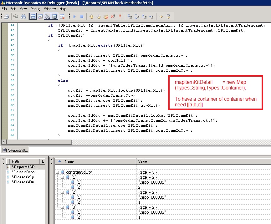Open the Window menu
Image resolution: width=271 pixels, height=224 pixels.
coord(50,9)
